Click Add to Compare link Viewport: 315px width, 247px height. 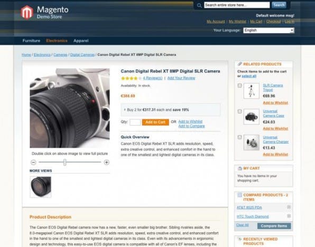(x=191, y=126)
